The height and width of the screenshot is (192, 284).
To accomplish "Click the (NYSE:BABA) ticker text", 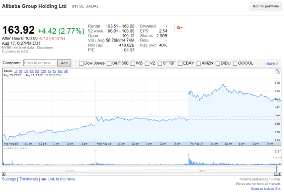I will pos(85,6).
